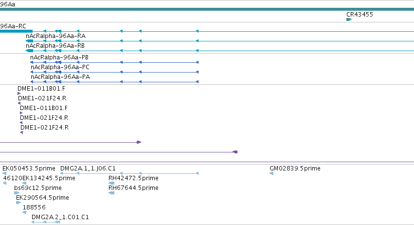The height and width of the screenshot is (225, 414).
Task: Click the bs69c12.5prime arrow feature
Action: point(17,193)
